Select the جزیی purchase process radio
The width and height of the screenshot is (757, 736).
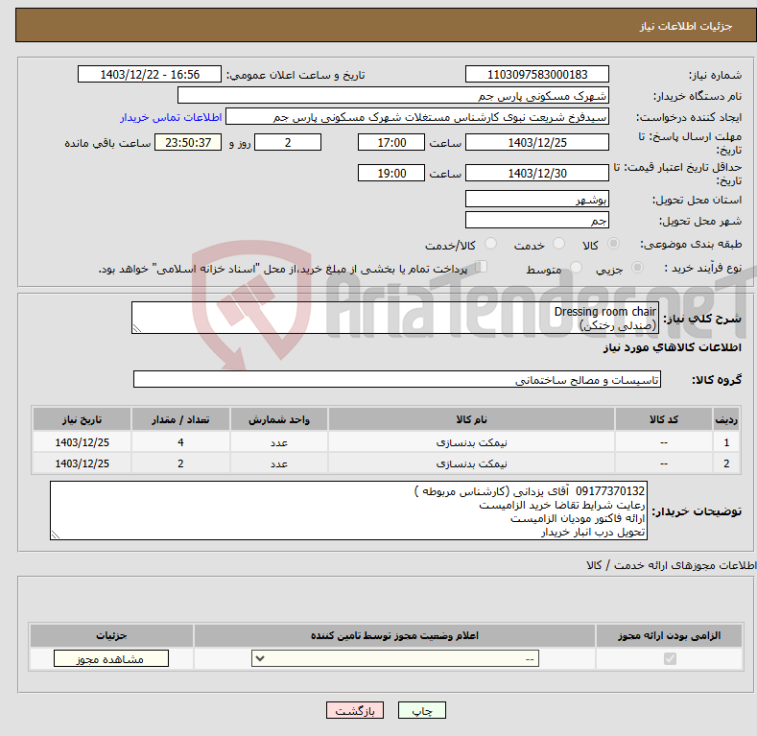tap(637, 267)
